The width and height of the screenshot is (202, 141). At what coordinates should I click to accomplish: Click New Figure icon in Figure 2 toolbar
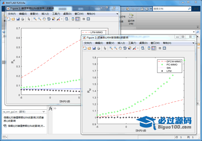coord(85,48)
